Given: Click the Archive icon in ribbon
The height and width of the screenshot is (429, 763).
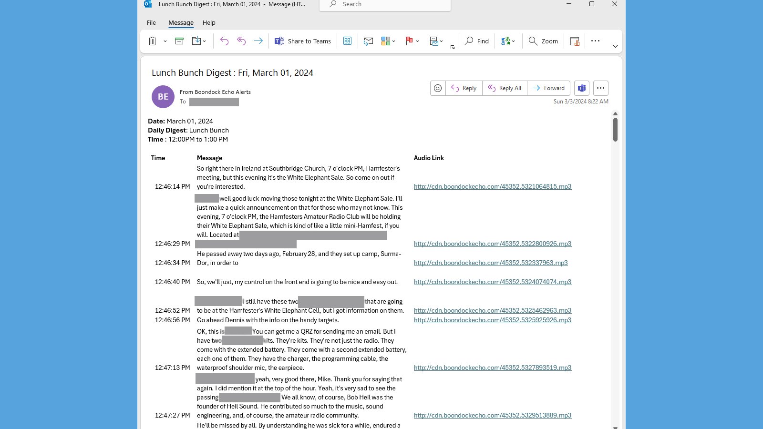Looking at the screenshot, I should pos(179,41).
